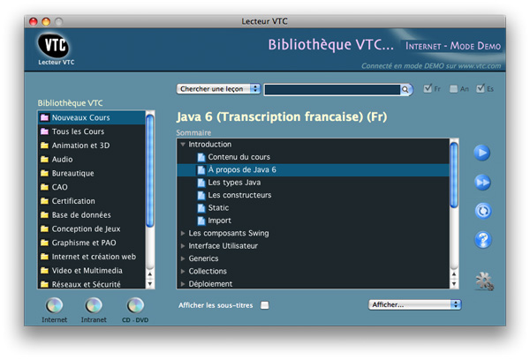The width and height of the screenshot is (530, 359).
Task: Select lesson Les constructeurs
Action: [313, 195]
